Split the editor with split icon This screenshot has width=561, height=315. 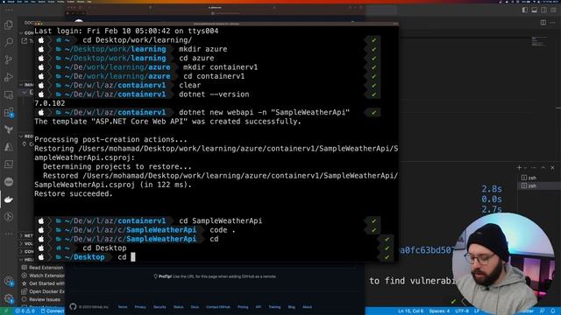pos(543,23)
